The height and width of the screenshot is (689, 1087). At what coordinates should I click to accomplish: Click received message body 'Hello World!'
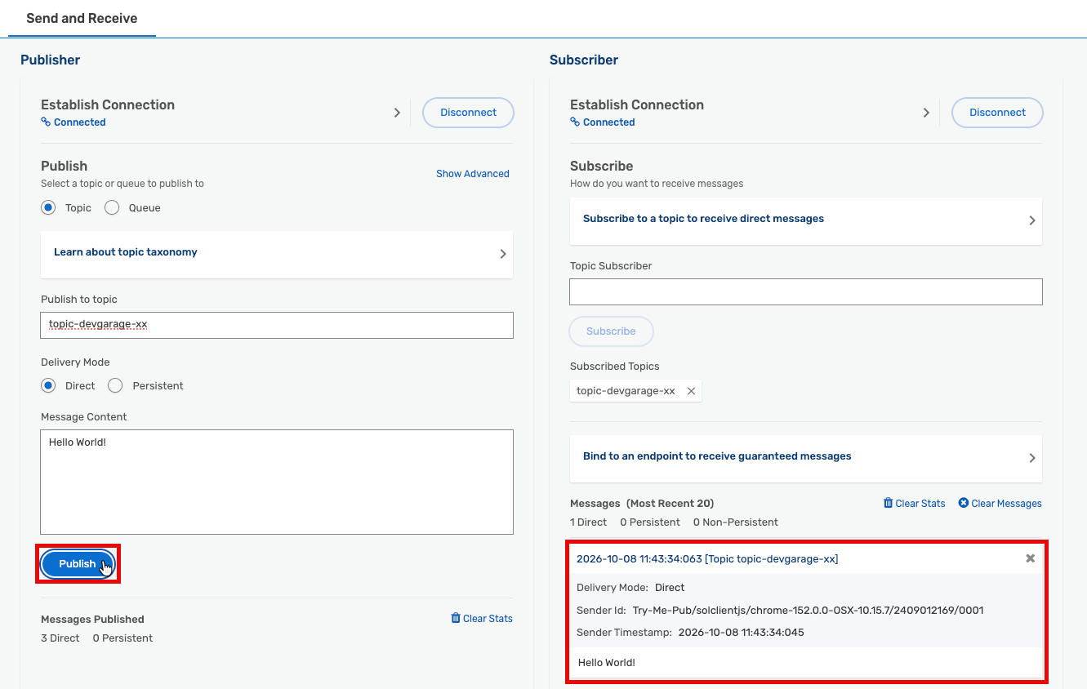click(607, 663)
